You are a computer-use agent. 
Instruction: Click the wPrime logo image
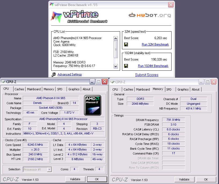[79, 17]
